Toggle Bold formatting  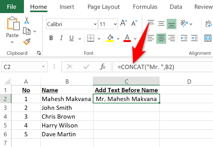pyautogui.click(x=51, y=38)
